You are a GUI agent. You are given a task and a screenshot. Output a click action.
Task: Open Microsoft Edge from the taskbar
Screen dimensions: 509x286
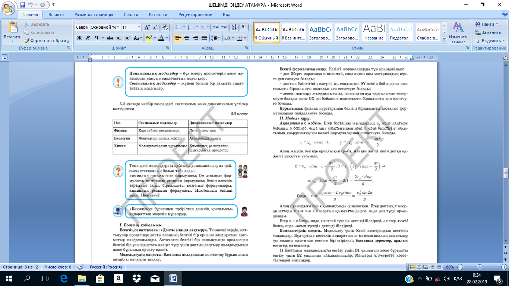[x=63, y=278]
